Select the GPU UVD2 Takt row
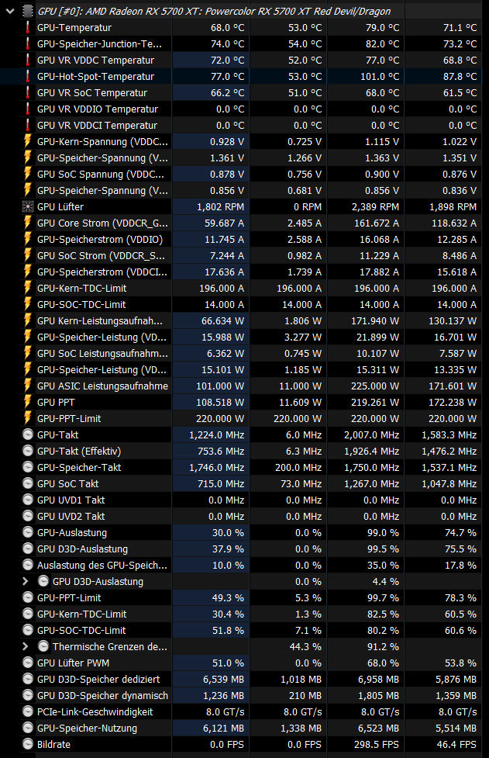Screen dimensions: 489x758 coord(251,516)
